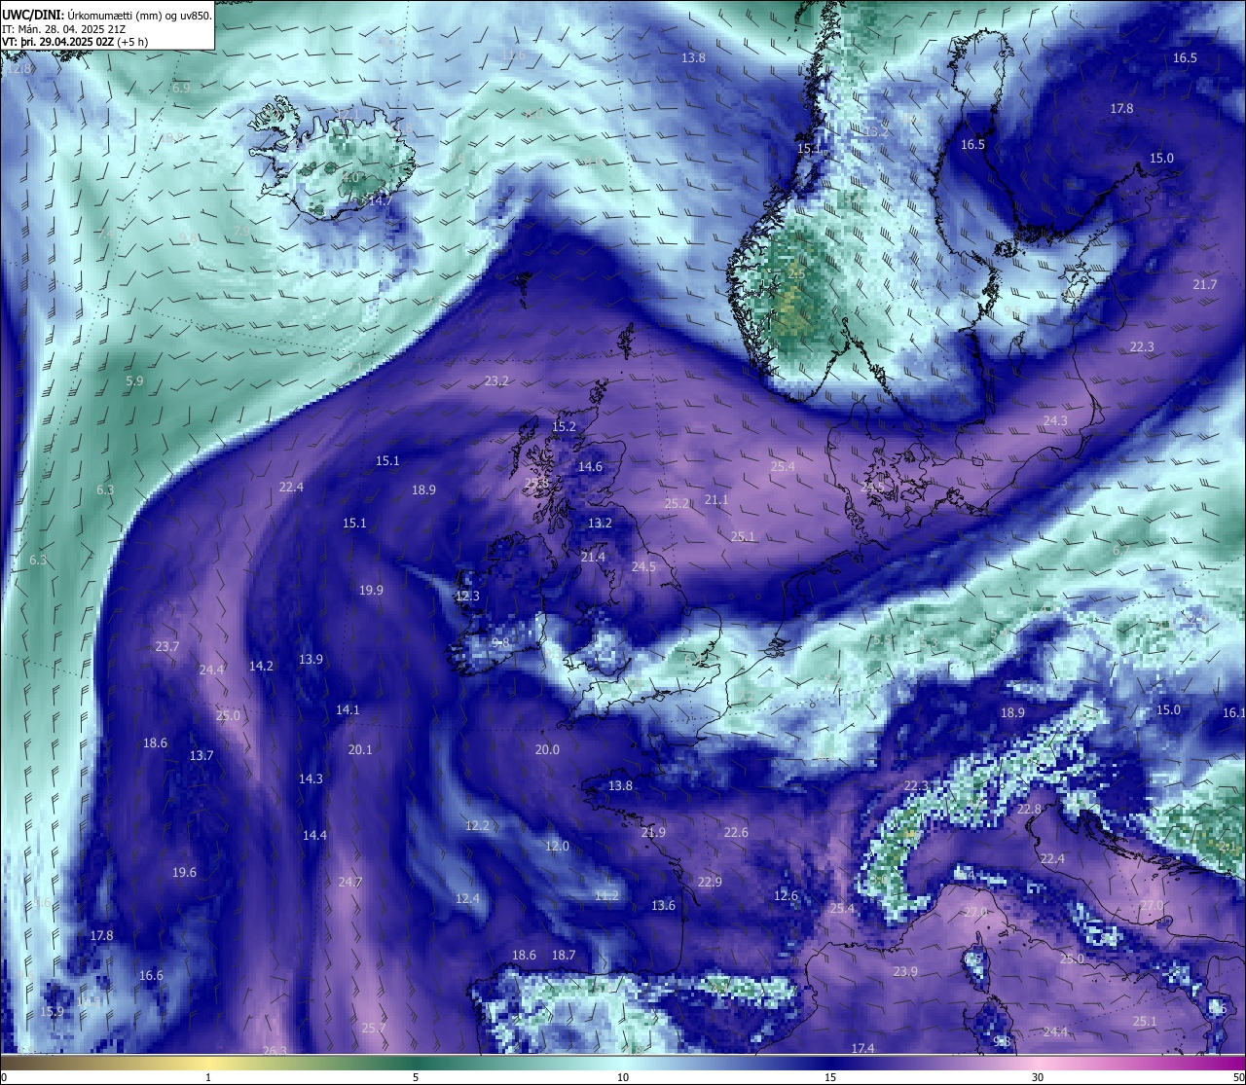Viewport: 1246px width, 1085px height.
Task: Click the 12.6 value label over southern France
Action: tap(786, 895)
